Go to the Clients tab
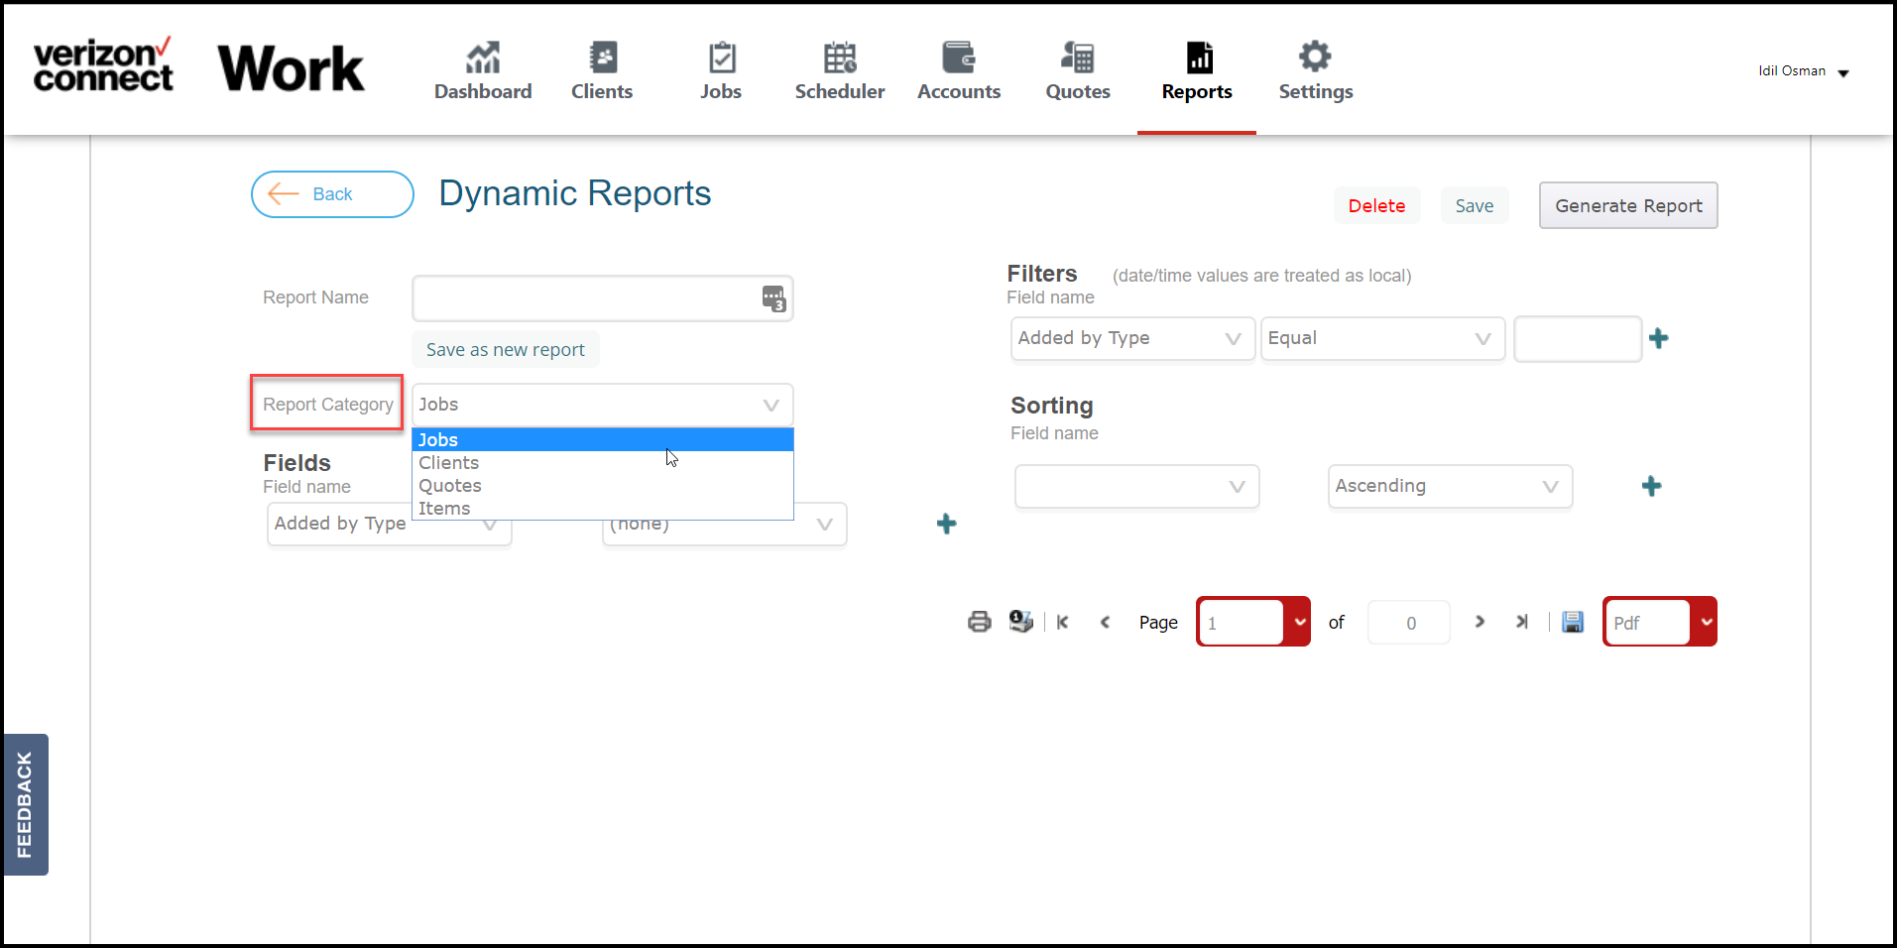Image resolution: width=1897 pixels, height=948 pixels. tap(602, 71)
